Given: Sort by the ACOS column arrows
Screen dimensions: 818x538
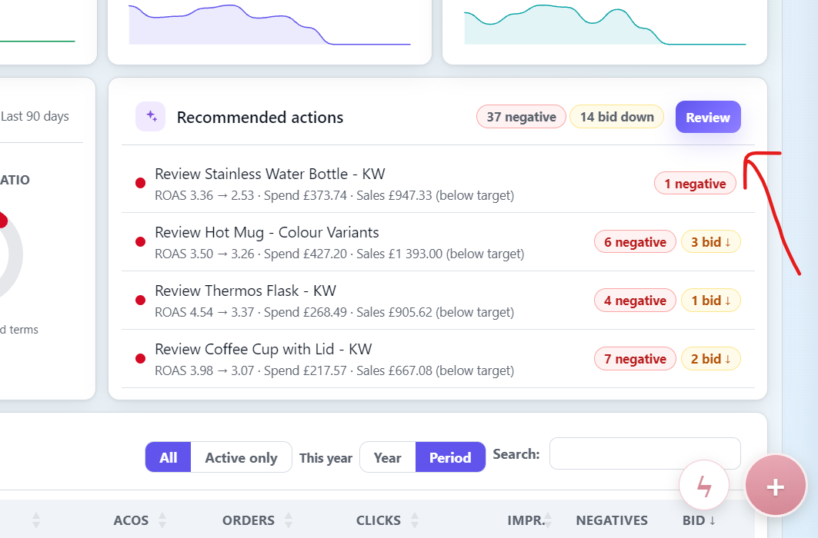Looking at the screenshot, I should pos(162,520).
